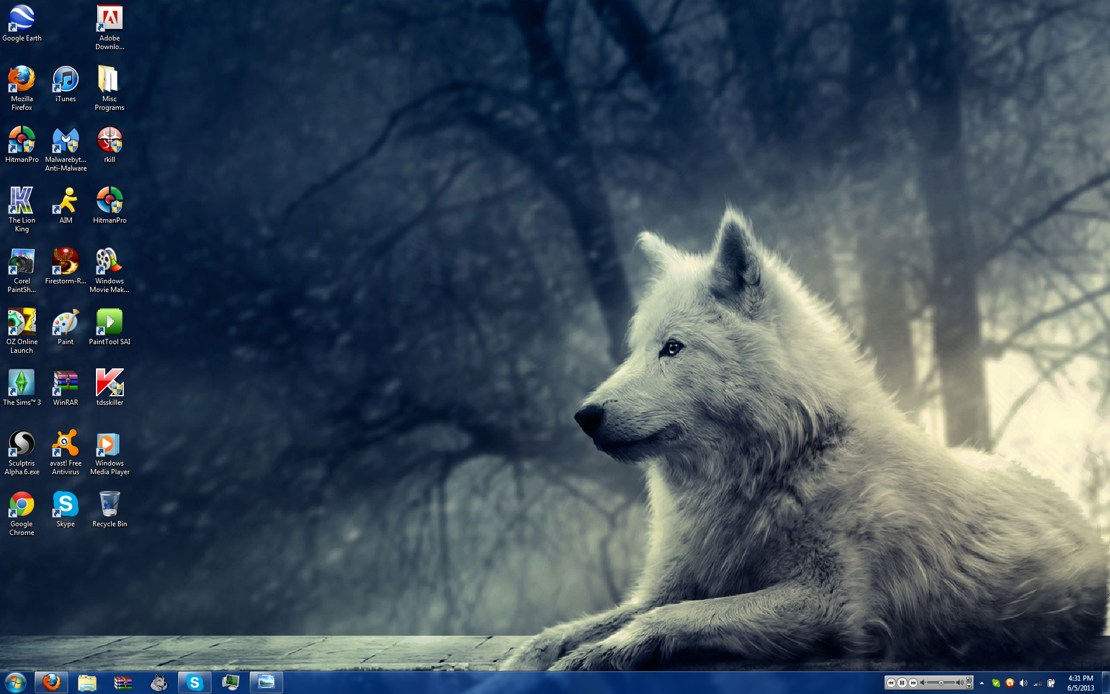Pause playback in iTunes taskbar toolbar
Viewport: 1110px width, 694px height.
(x=902, y=682)
